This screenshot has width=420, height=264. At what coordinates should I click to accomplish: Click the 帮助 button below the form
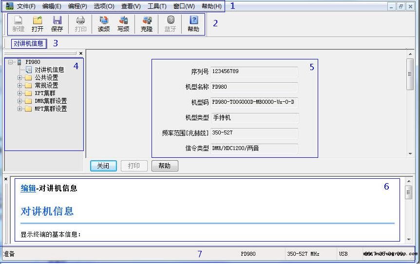point(165,166)
